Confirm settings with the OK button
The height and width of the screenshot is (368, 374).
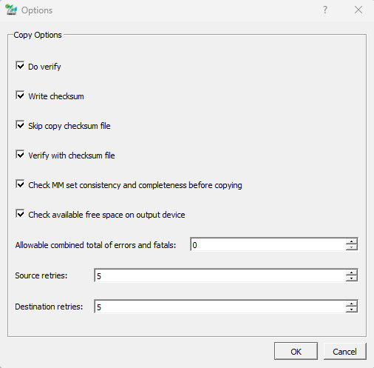click(296, 351)
